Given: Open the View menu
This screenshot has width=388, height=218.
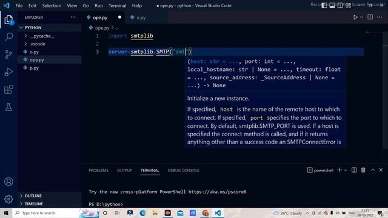Looking at the screenshot, I should pos(72,5).
